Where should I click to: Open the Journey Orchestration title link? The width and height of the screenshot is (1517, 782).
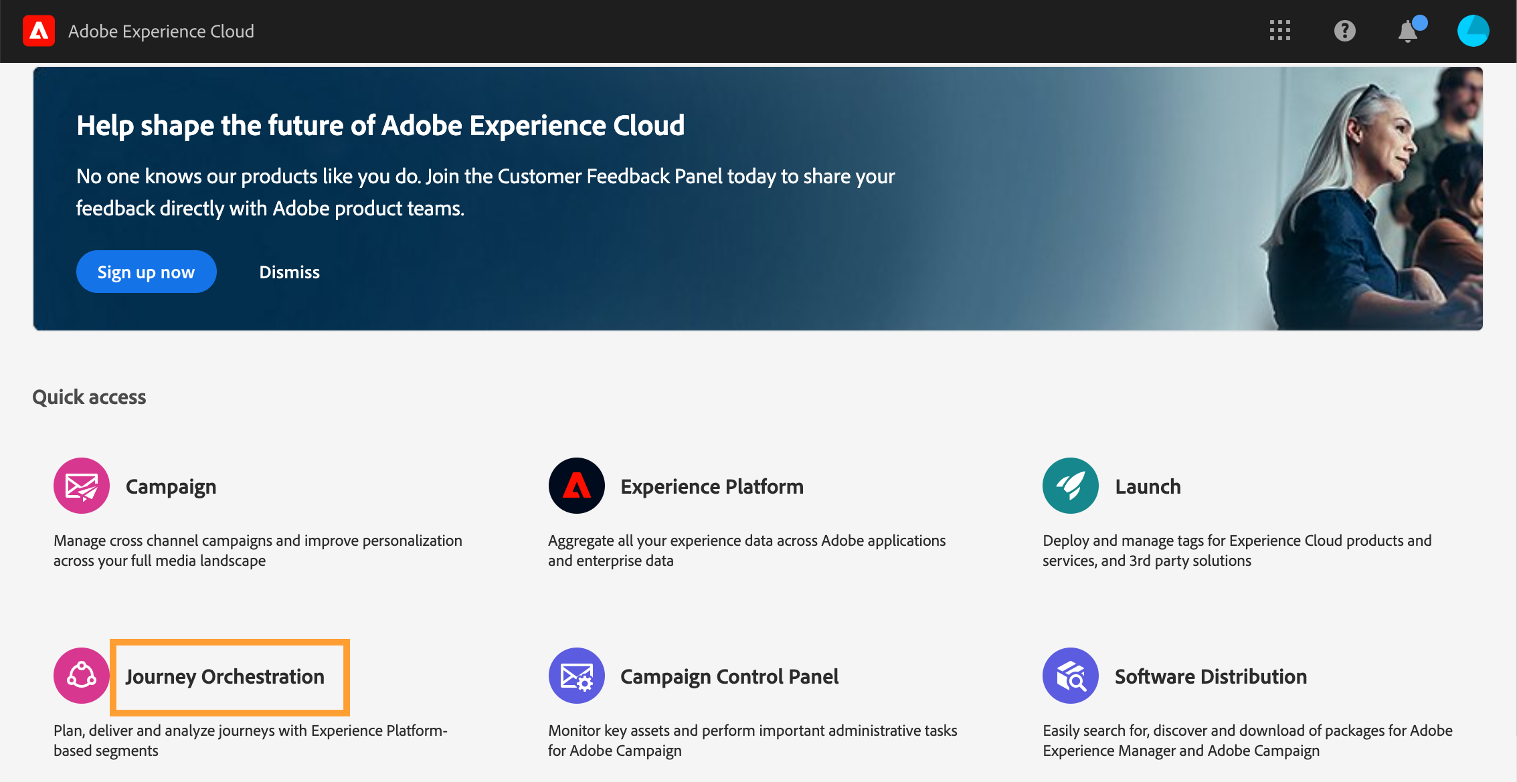click(225, 676)
